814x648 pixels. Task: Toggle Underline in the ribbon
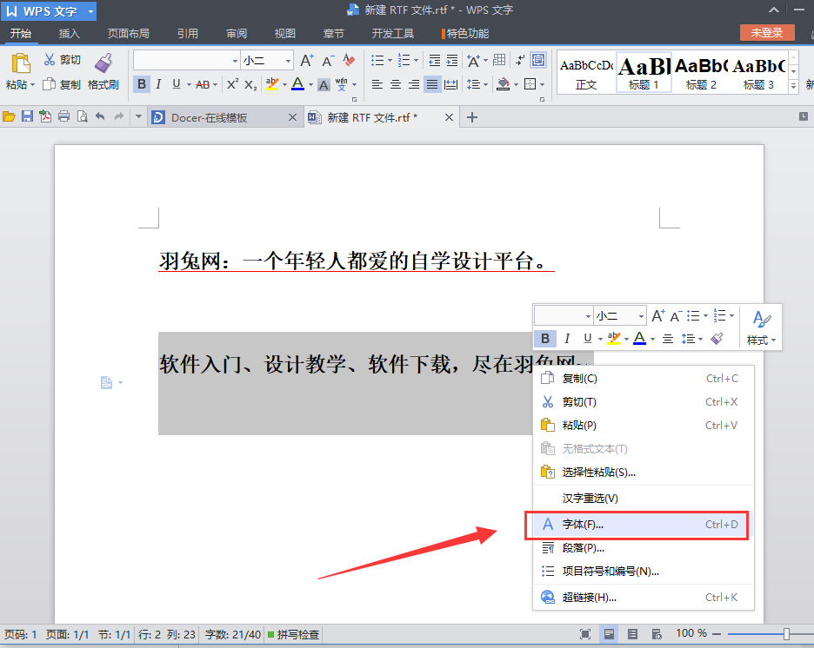176,84
